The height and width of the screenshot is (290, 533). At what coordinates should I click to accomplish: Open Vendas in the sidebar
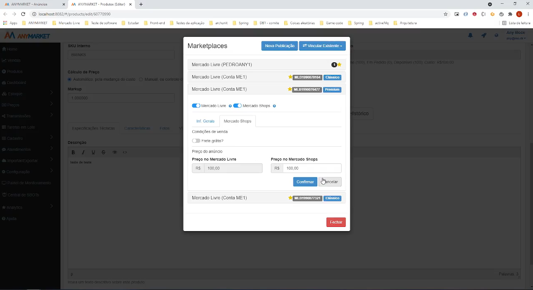click(x=12, y=61)
